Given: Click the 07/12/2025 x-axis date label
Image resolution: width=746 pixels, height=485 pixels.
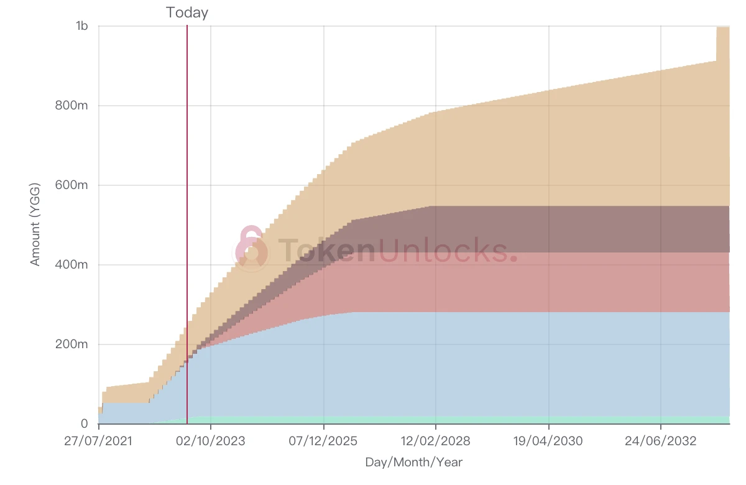Looking at the screenshot, I should click(323, 441).
